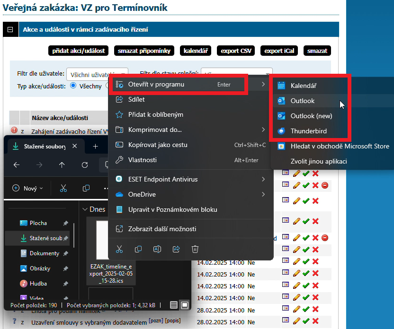The image size is (394, 329).
Task: Click the delete trash icon in context menu
Action: (195, 249)
